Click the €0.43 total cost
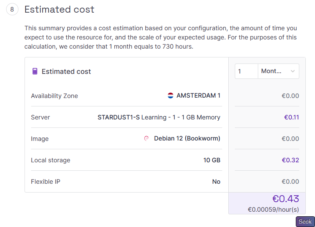The image size is (315, 227). pos(285,199)
